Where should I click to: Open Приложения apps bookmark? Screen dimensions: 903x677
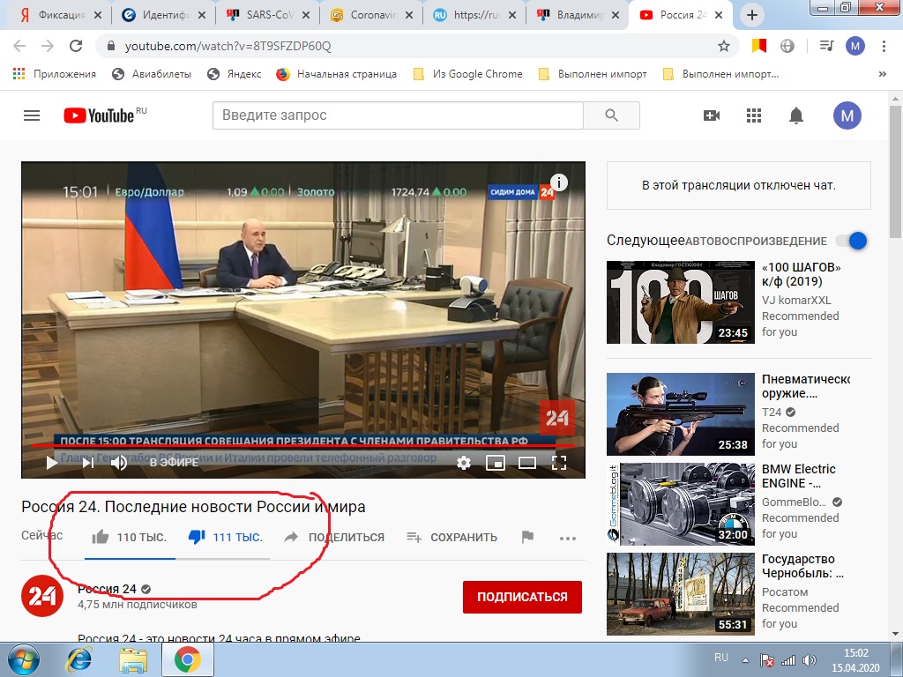coord(55,74)
